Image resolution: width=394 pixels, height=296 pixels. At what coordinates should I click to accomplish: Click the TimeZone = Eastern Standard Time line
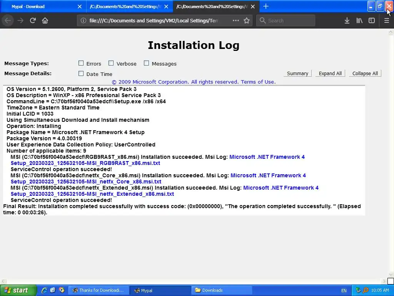click(x=53, y=108)
